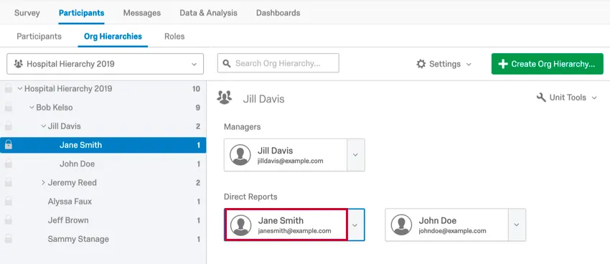
Task: Open the Dashboards tab
Action: pyautogui.click(x=278, y=13)
